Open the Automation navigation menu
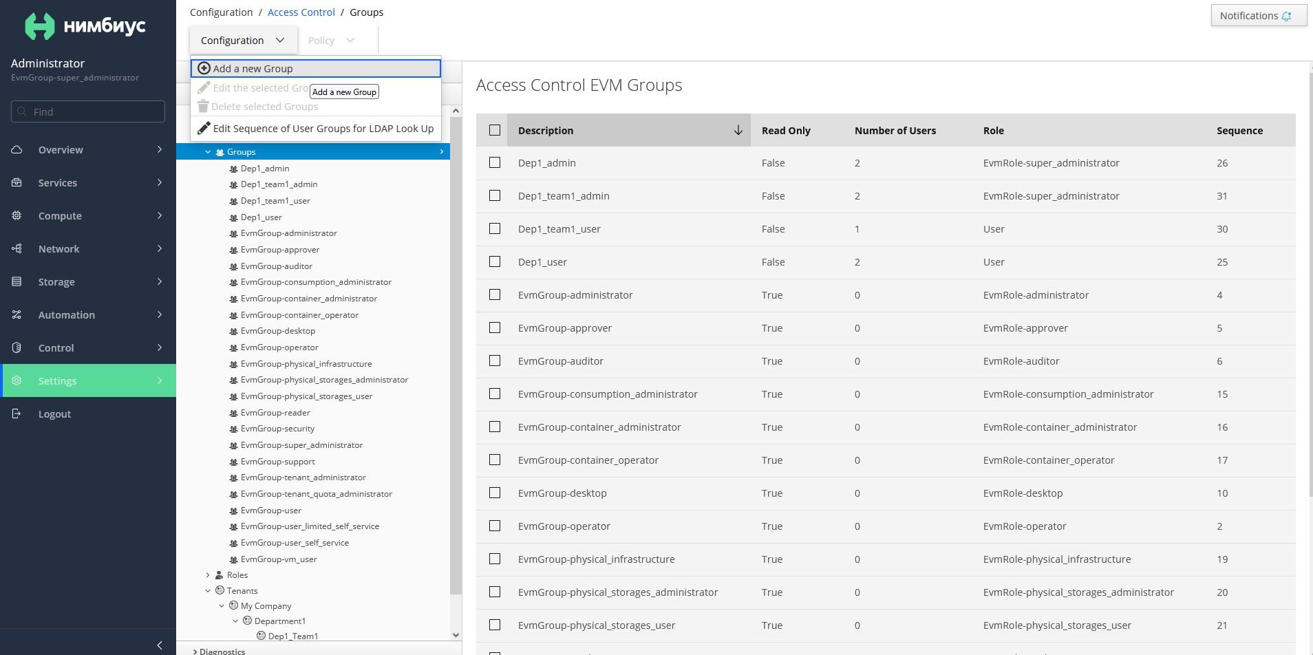Viewport: 1313px width, 655px height. [x=88, y=314]
